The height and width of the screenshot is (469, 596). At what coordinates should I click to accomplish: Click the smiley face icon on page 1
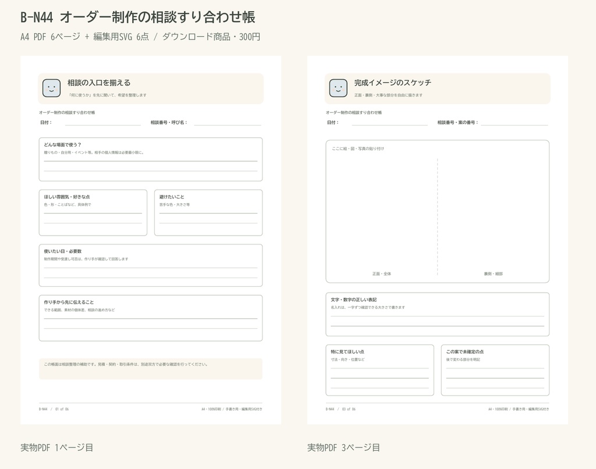click(x=51, y=88)
